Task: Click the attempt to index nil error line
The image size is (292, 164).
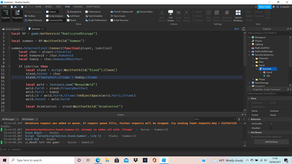Action: [79, 130]
